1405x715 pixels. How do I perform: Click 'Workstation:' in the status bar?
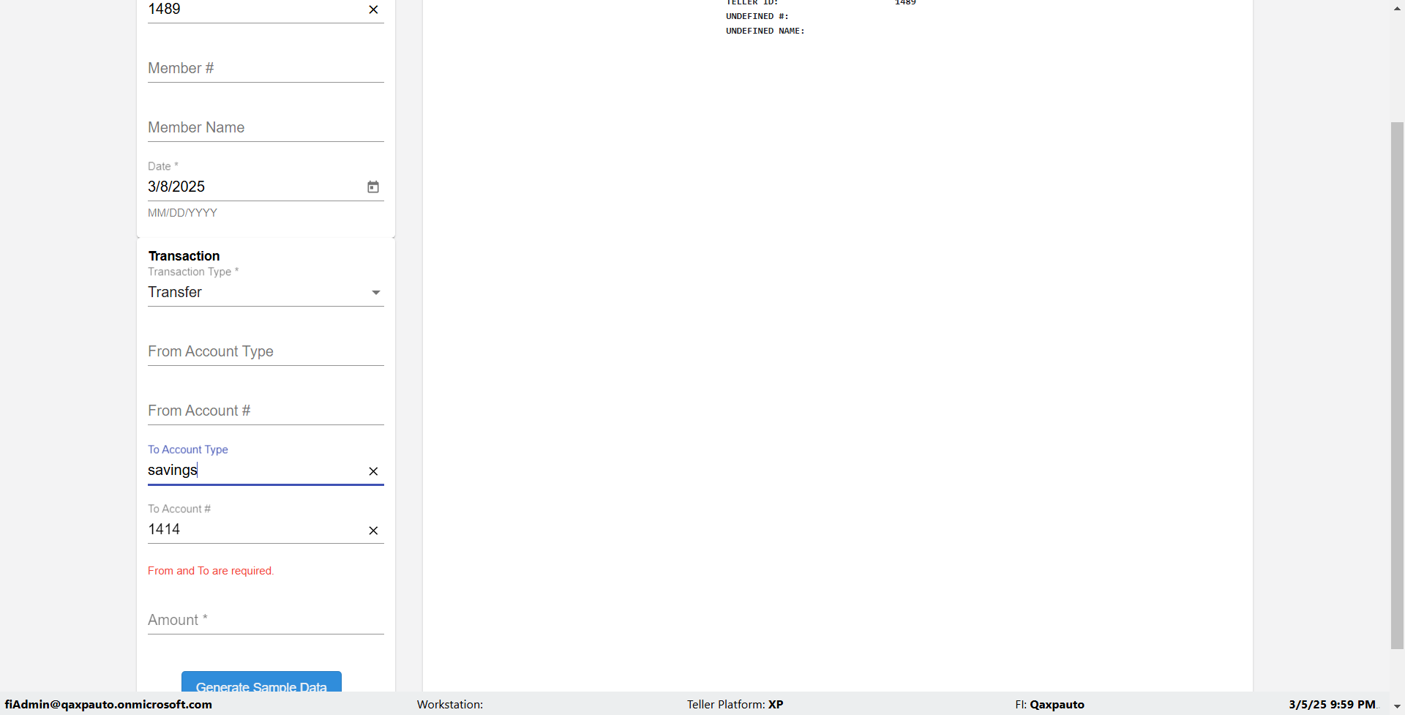[x=450, y=704]
